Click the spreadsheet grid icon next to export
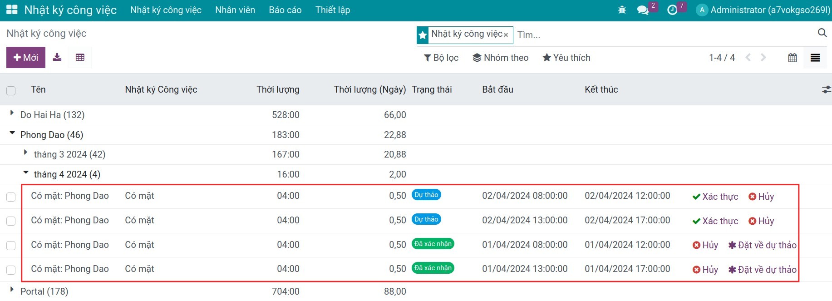The height and width of the screenshot is (301, 832). click(80, 57)
